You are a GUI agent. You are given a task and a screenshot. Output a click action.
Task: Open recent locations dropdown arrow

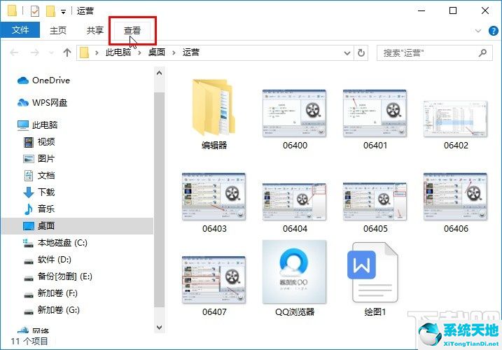(51, 52)
